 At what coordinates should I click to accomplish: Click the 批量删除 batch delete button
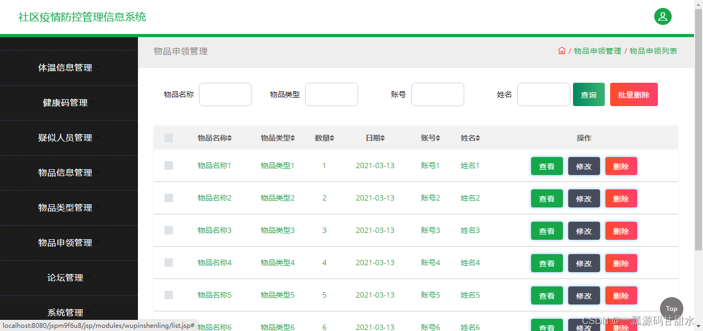(634, 94)
